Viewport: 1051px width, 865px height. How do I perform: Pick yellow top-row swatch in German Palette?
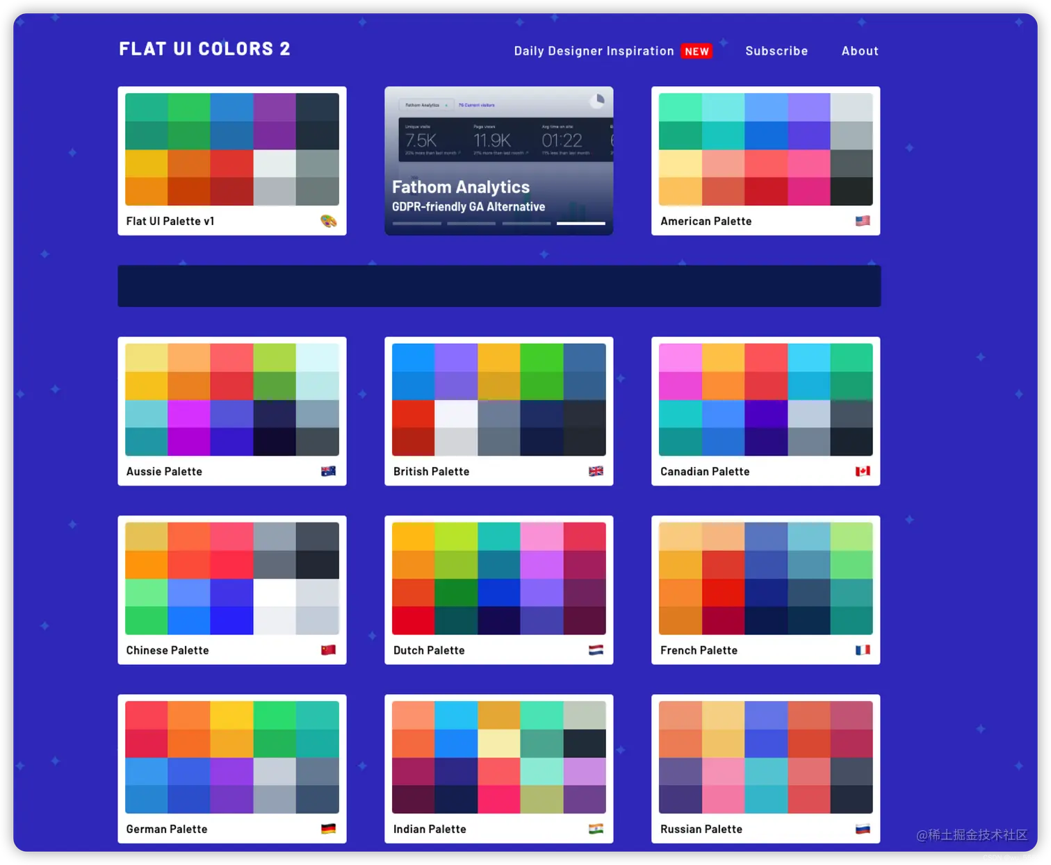(x=232, y=715)
